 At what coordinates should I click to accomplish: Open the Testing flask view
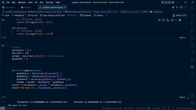pyautogui.click(x=192, y=52)
